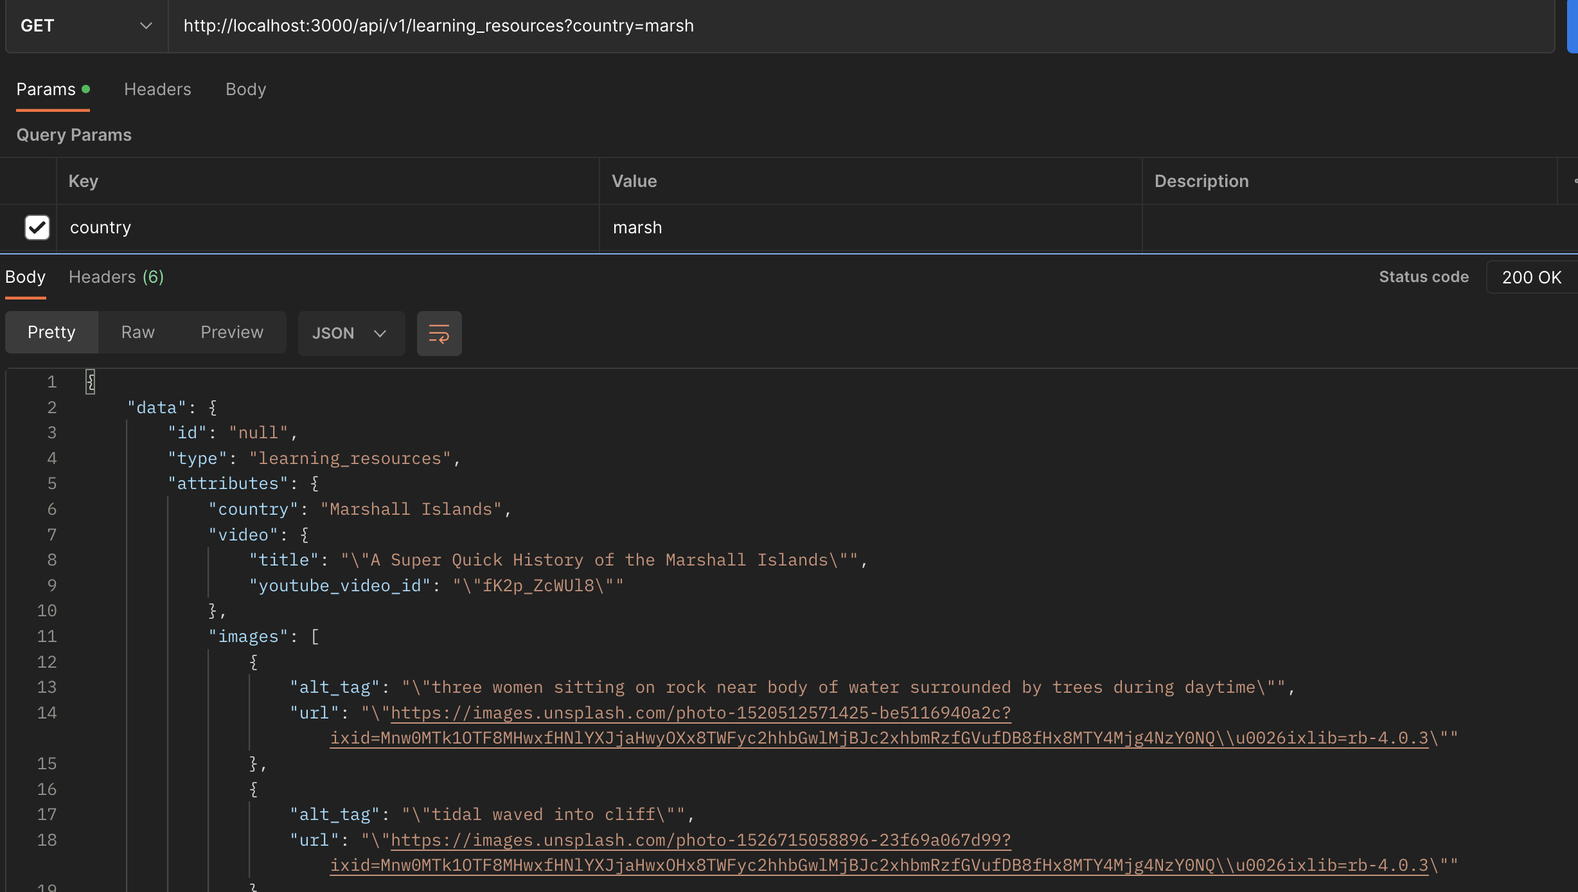This screenshot has height=892, width=1578.
Task: Open the JSON format dropdown
Action: [350, 334]
